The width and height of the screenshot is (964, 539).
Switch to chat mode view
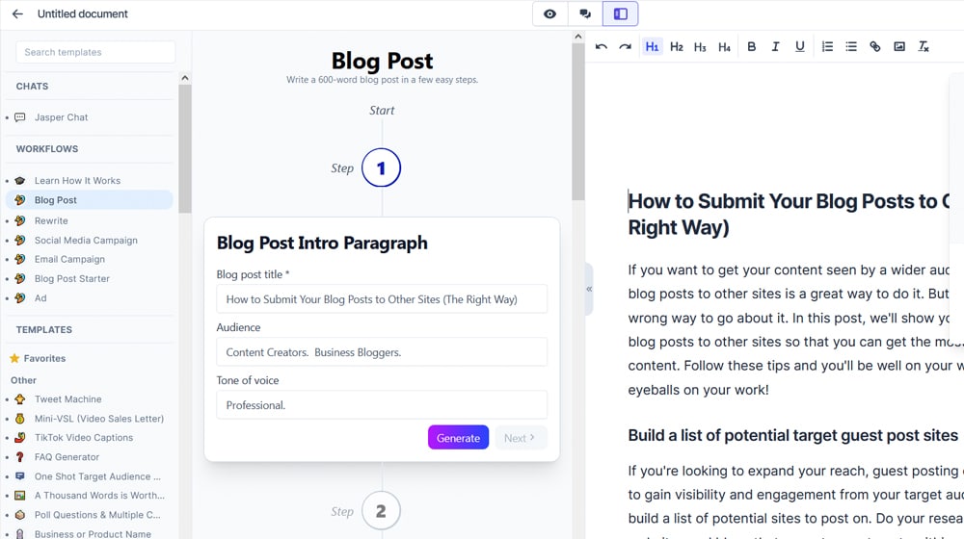pos(585,14)
